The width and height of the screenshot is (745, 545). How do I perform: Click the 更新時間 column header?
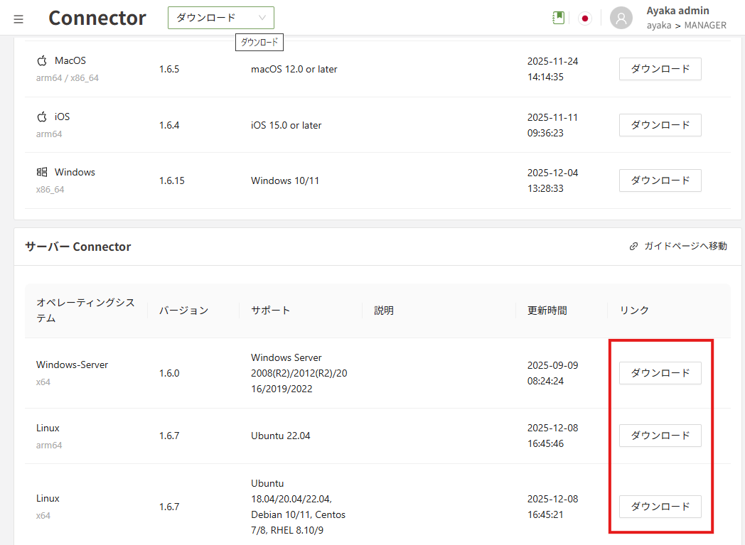point(547,311)
